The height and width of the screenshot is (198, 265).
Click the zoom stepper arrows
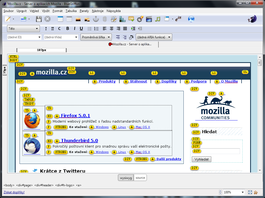[x=220, y=192]
